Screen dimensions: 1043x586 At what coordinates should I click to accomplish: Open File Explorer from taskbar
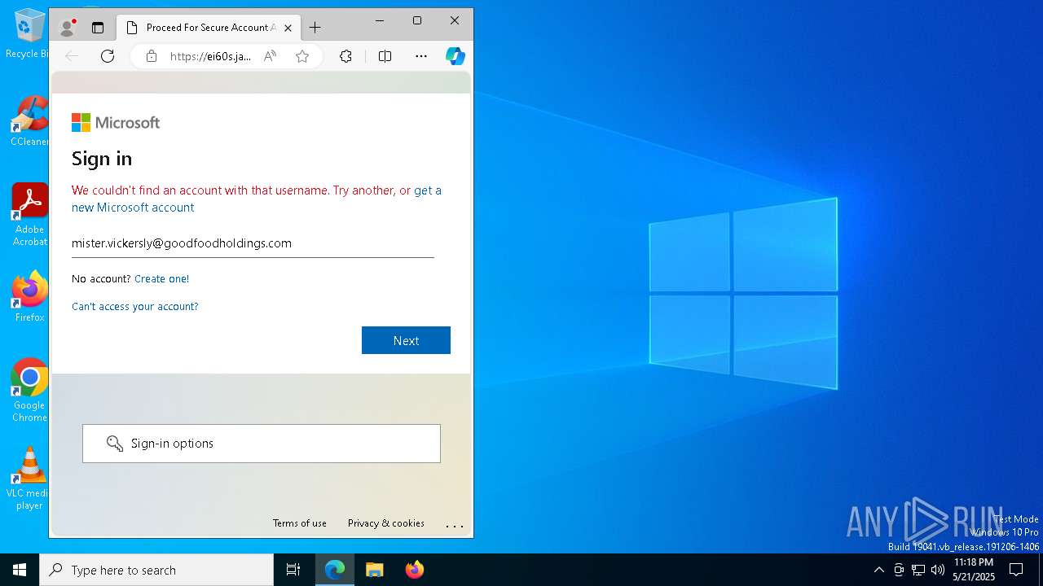point(374,570)
